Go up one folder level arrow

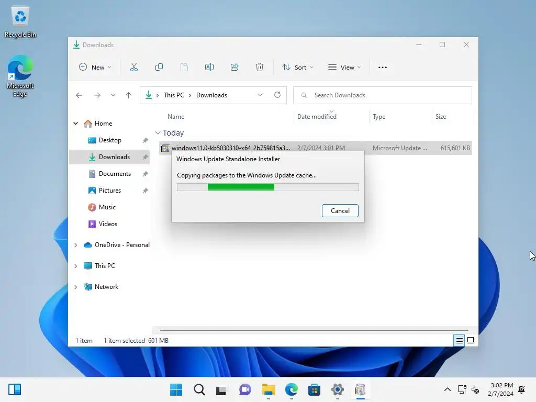[129, 95]
